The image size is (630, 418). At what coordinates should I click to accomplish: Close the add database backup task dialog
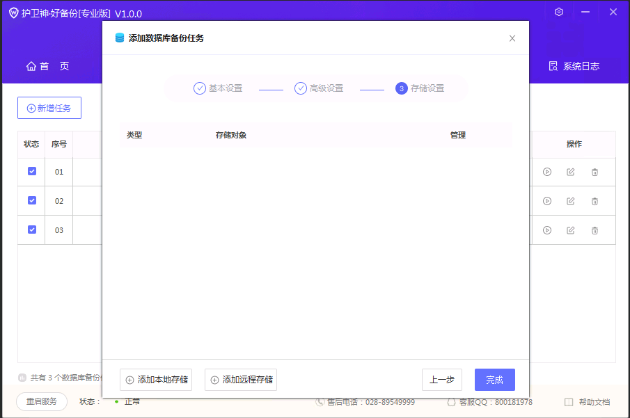tap(512, 38)
